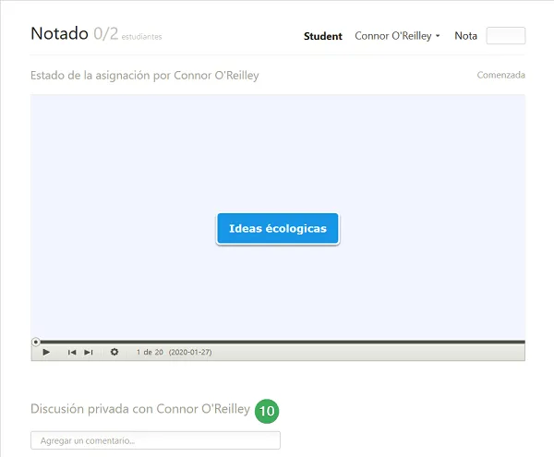This screenshot has width=554, height=457.
Task: Select the Ideas écologicas node
Action: pyautogui.click(x=278, y=229)
